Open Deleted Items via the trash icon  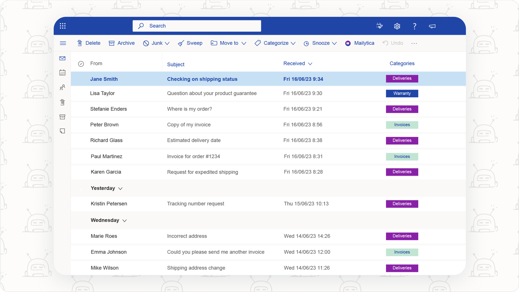tap(62, 102)
